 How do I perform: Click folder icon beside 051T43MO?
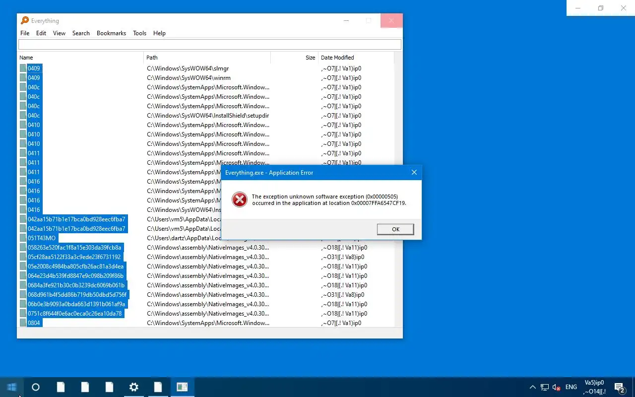coord(23,238)
